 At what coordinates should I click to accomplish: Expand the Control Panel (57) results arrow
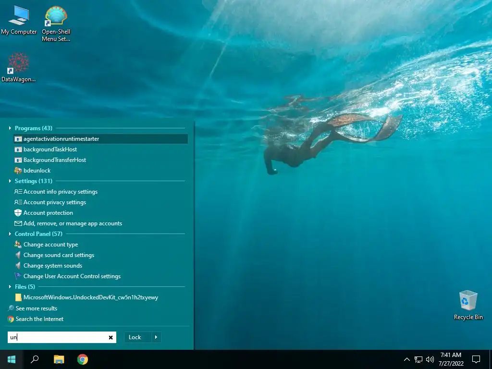pos(10,234)
